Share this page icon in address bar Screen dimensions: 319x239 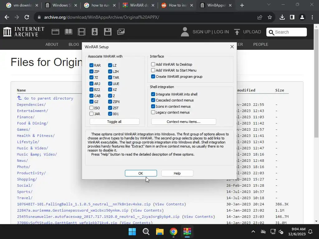click(260, 17)
